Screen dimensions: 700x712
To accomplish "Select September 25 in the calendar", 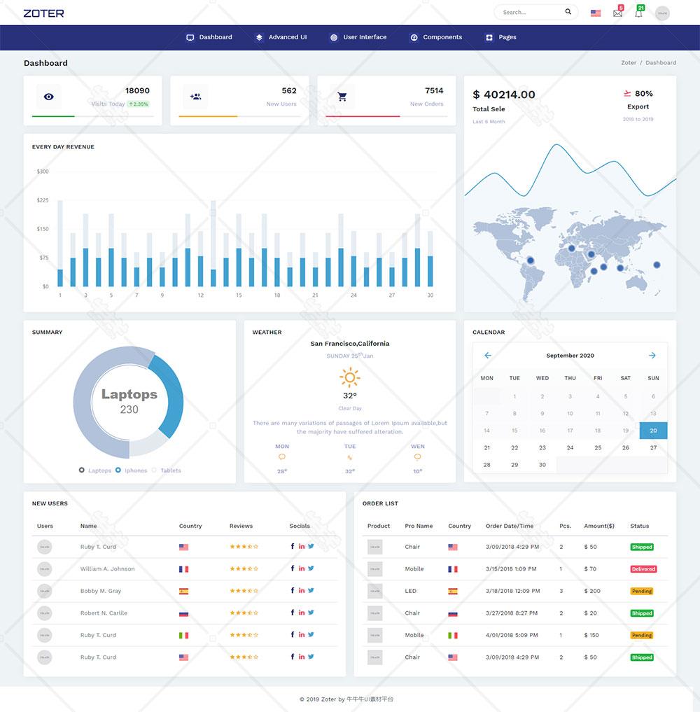I will pos(598,447).
